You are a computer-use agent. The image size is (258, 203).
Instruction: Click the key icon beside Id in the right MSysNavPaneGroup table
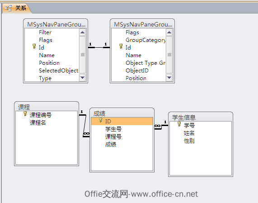pos(121,46)
